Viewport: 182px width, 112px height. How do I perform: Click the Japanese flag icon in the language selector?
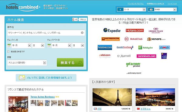(x=151, y=9)
